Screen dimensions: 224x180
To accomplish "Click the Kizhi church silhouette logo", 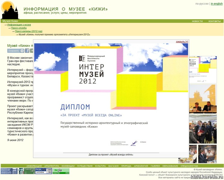I will pos(10,10).
